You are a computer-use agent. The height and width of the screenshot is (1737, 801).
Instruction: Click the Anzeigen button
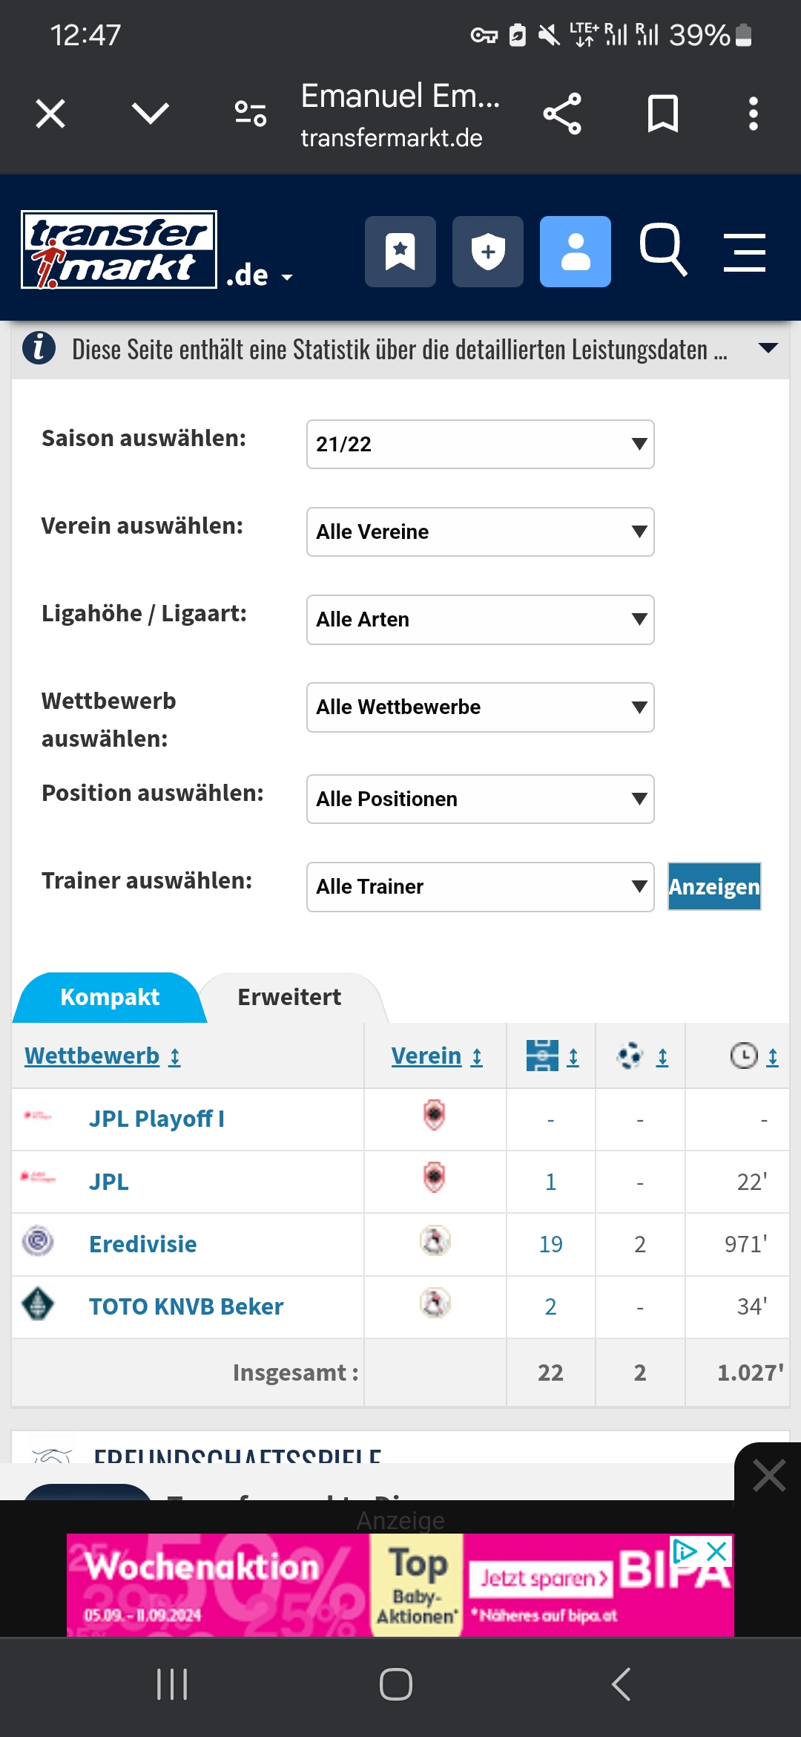714,886
